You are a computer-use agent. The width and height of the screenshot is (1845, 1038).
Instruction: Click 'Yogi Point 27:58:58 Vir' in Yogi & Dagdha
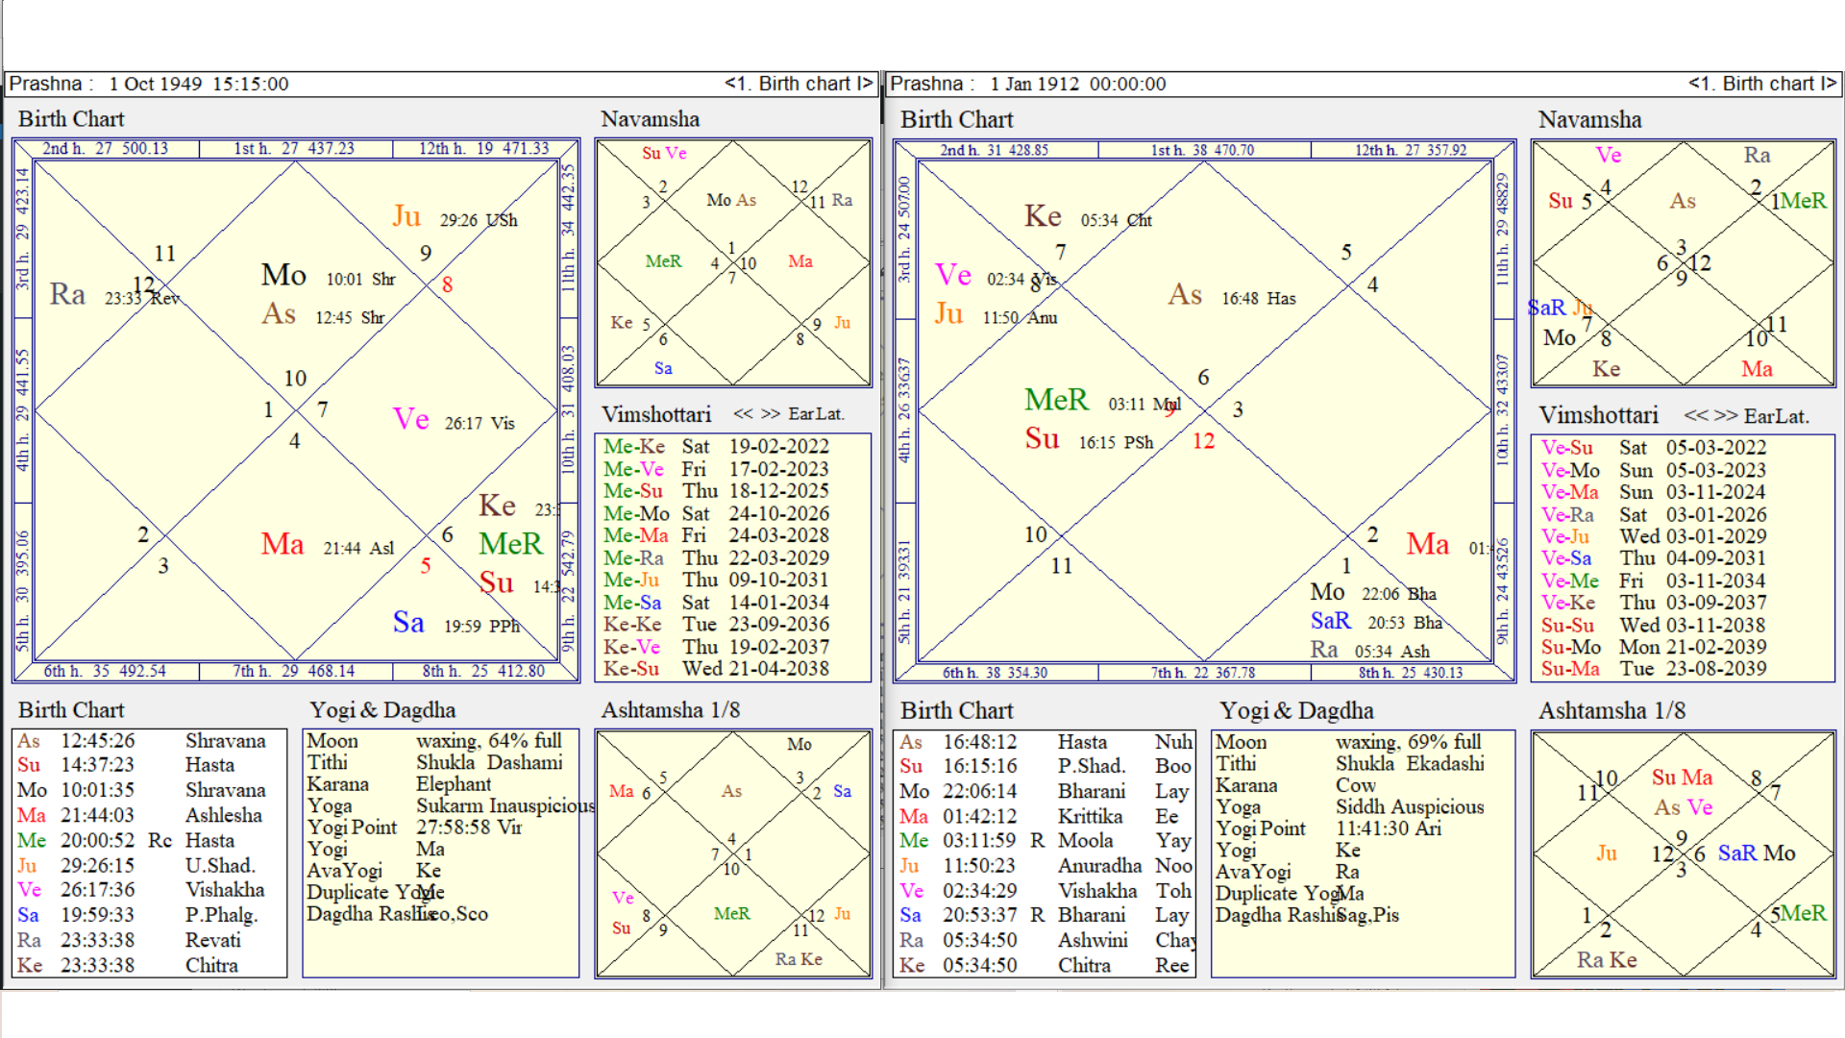pos(414,828)
